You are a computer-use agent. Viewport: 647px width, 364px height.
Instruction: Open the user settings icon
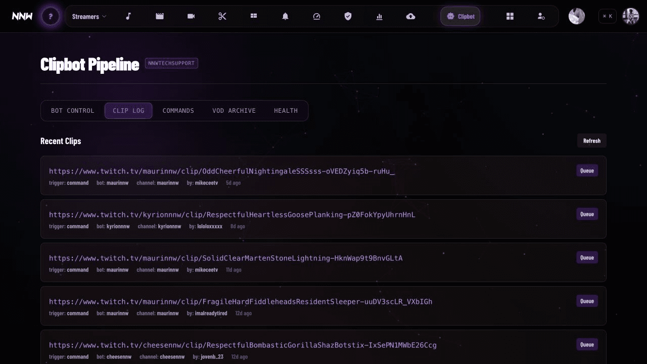[541, 17]
